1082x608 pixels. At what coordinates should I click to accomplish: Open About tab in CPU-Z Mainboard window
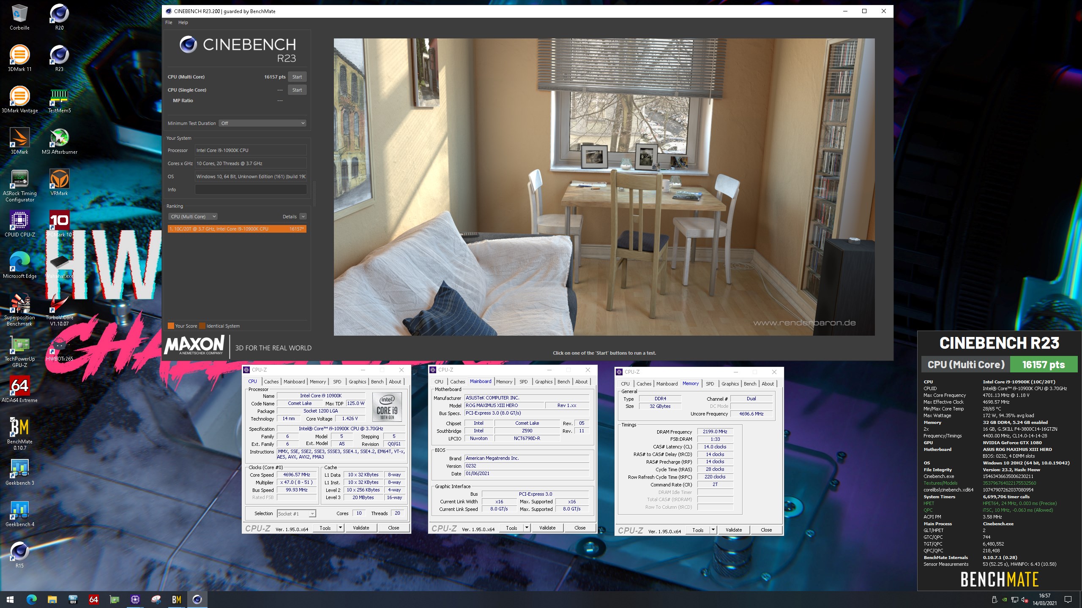(582, 382)
